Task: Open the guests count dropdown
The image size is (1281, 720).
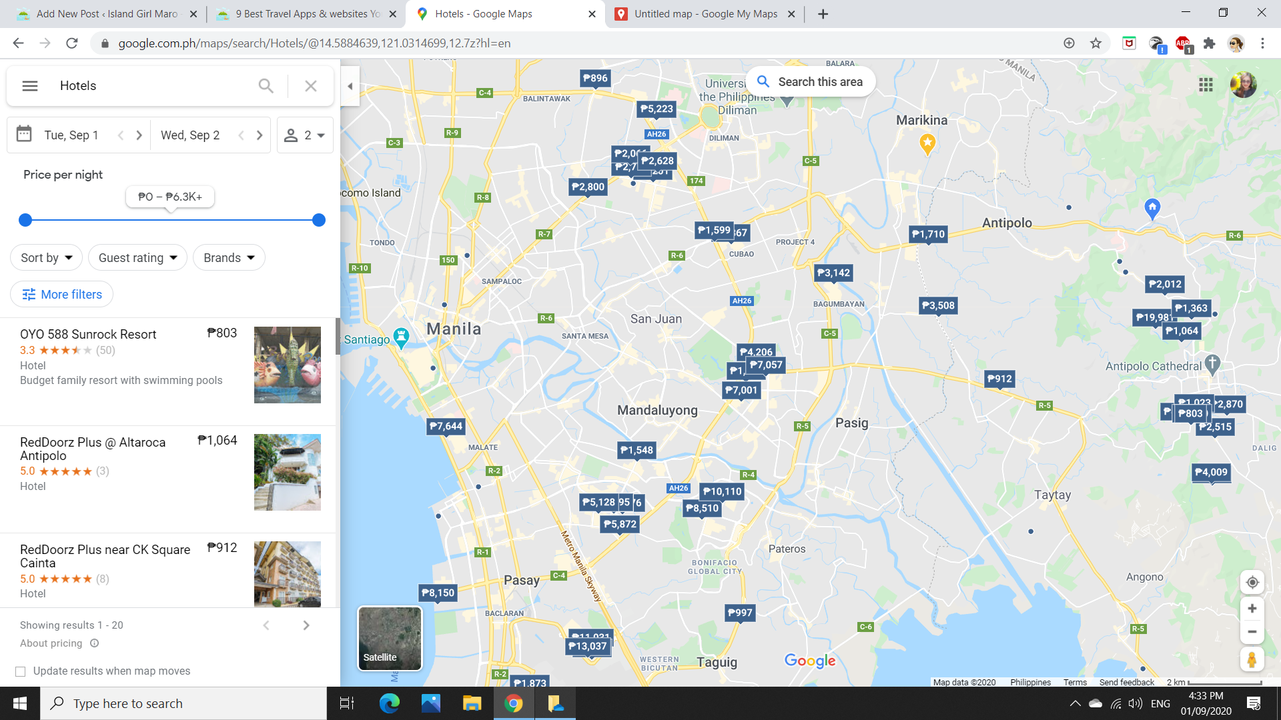Action: (x=305, y=135)
